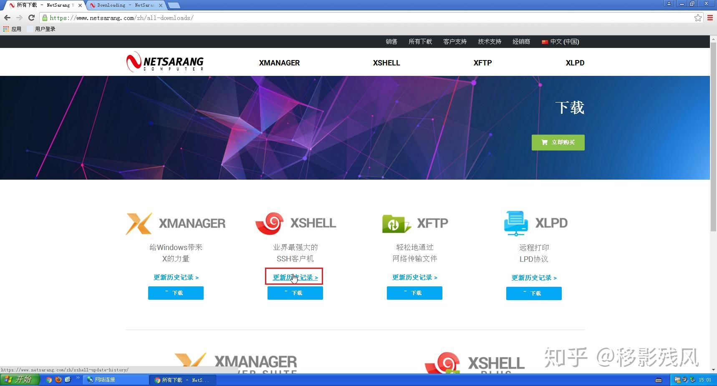Image resolution: width=717 pixels, height=386 pixels.
Task: Click the Xlpd printer logo icon
Action: tap(516, 223)
